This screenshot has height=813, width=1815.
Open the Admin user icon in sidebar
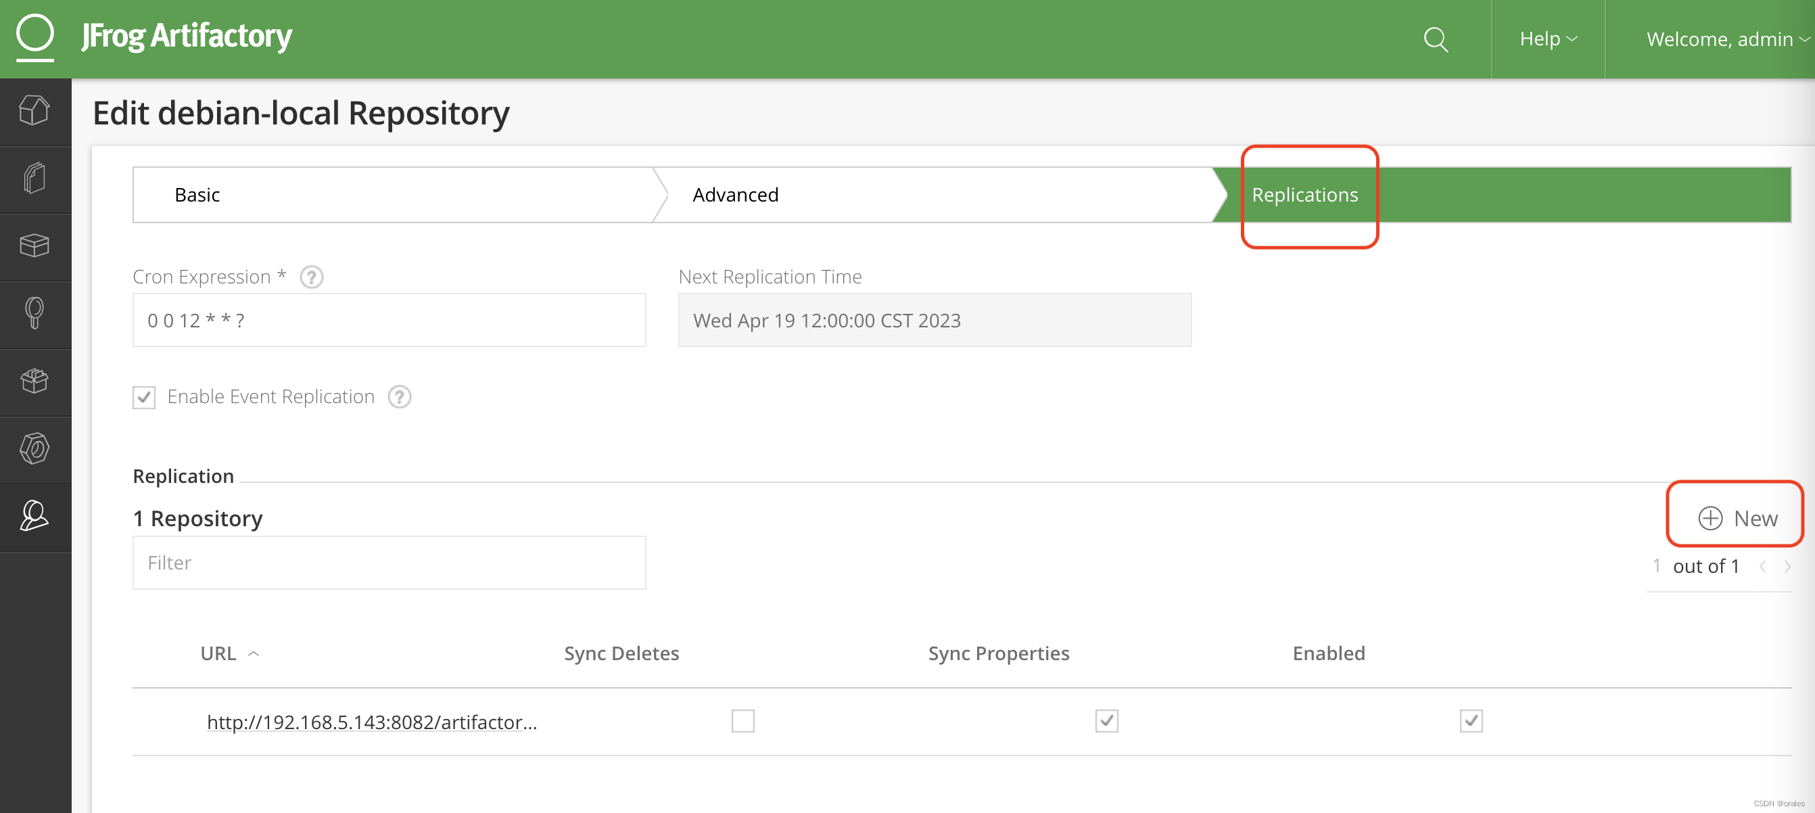[34, 516]
